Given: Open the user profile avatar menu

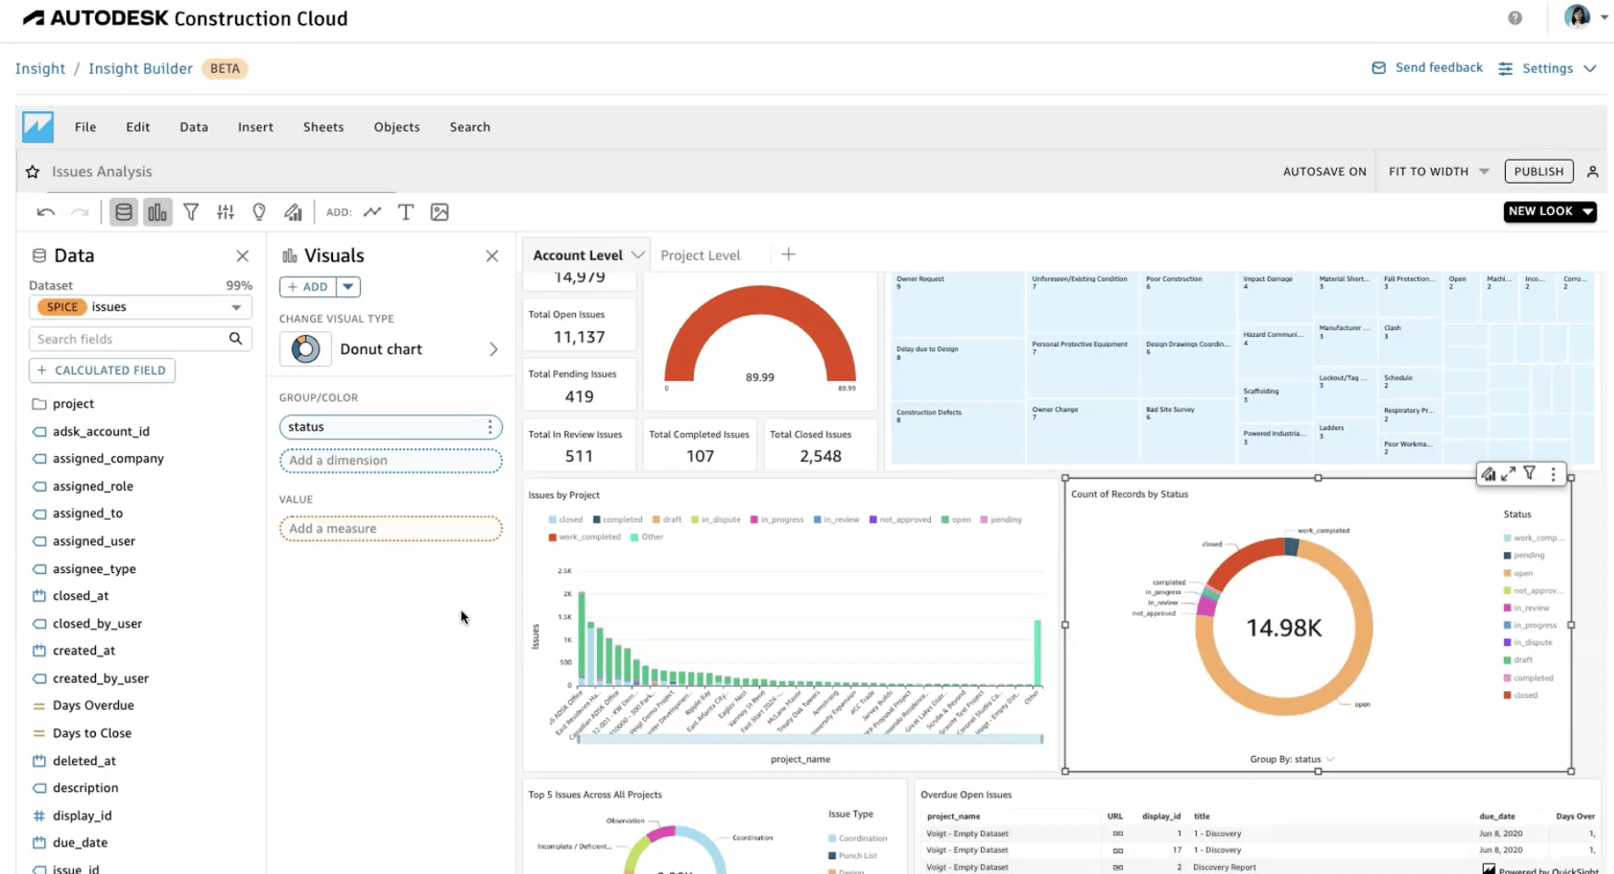Looking at the screenshot, I should pos(1577,16).
